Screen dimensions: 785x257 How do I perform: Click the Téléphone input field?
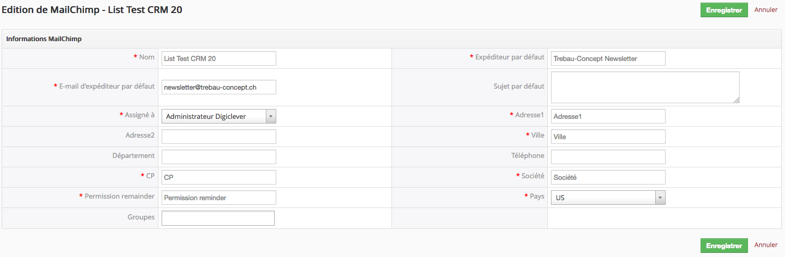coord(608,157)
